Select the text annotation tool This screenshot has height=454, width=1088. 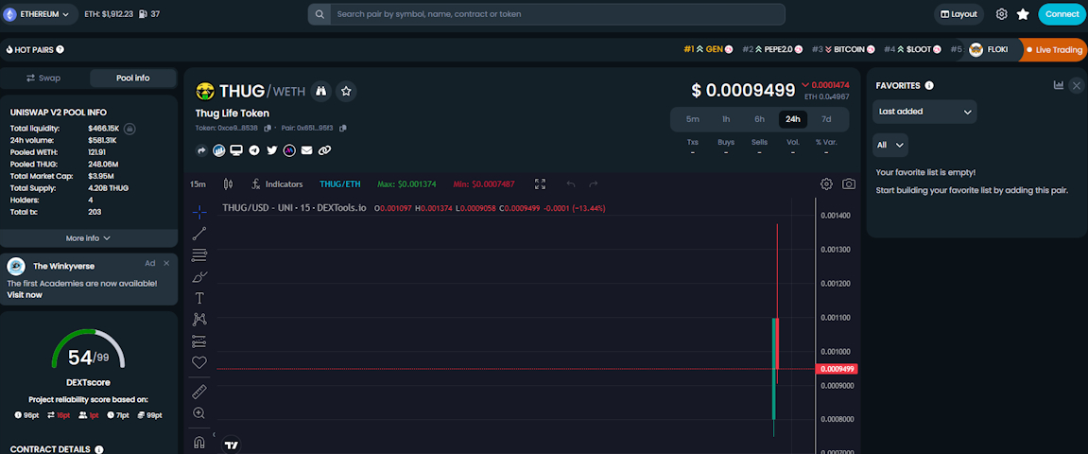pos(199,299)
